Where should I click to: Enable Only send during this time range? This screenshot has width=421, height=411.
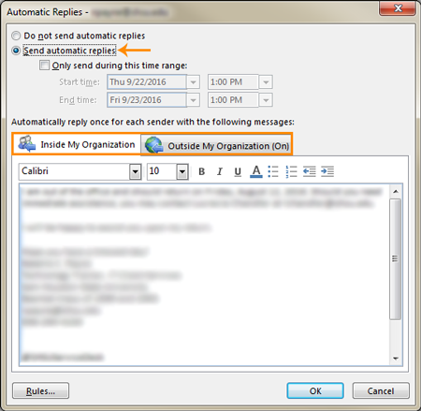coord(44,66)
